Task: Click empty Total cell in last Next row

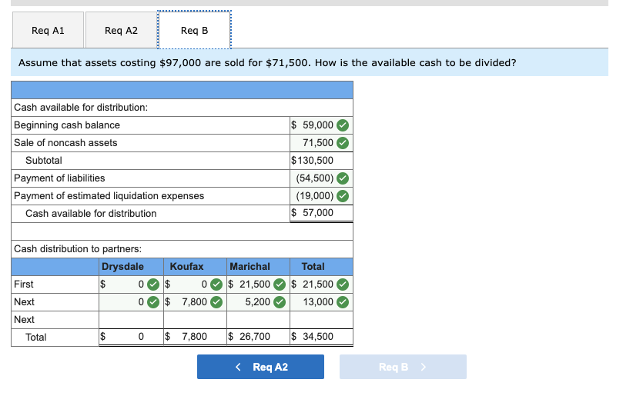Action: pyautogui.click(x=321, y=320)
